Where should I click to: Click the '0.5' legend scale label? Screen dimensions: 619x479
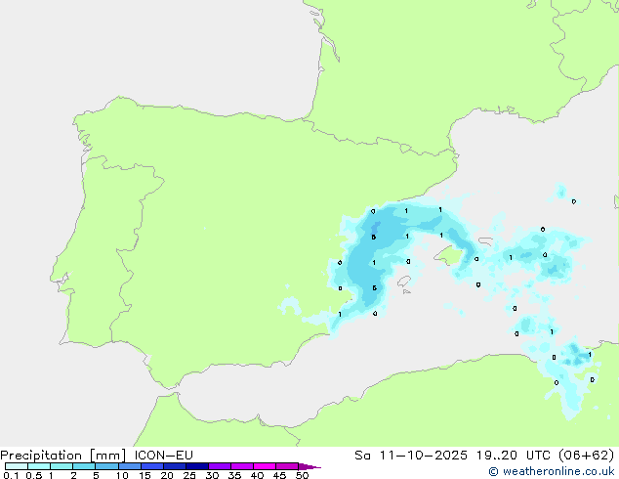coord(34,475)
